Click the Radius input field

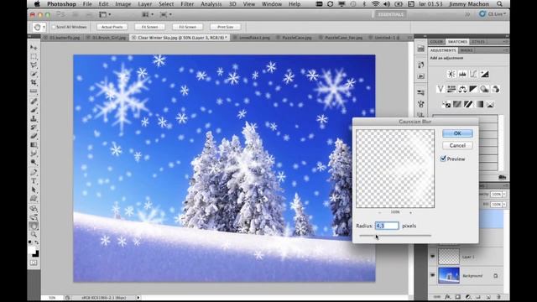pos(387,226)
